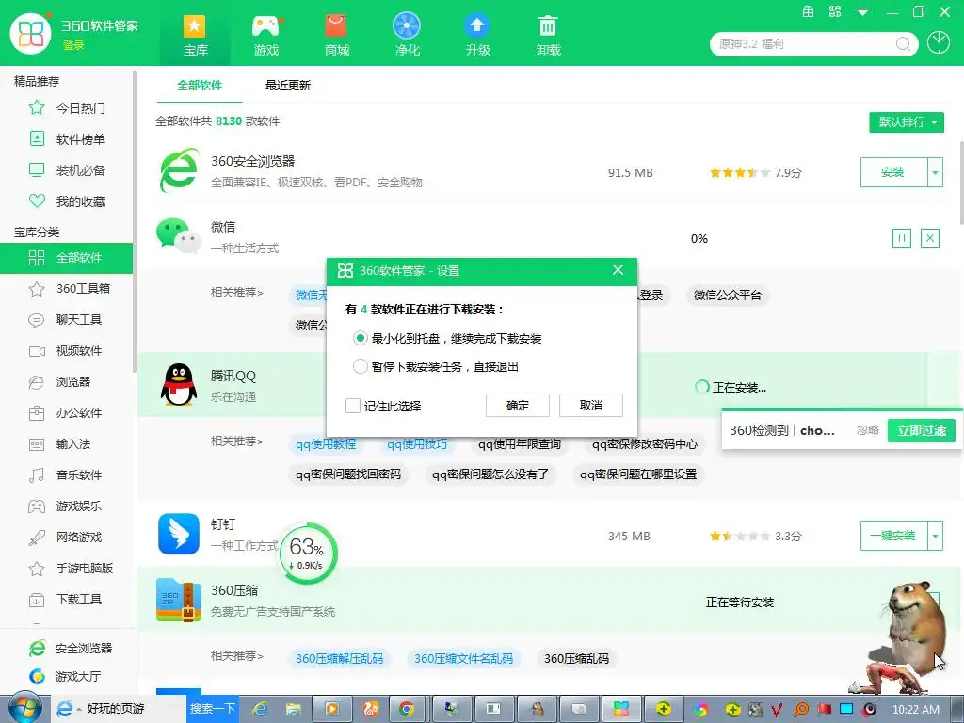Image resolution: width=964 pixels, height=723 pixels.
Task: Open the 升级 upgrade section
Action: click(477, 35)
